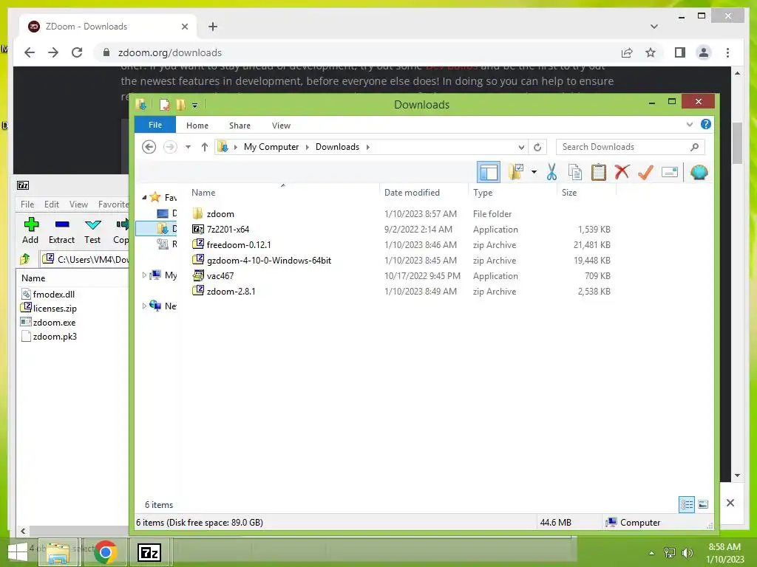
Task: Select zdoom-2.8.1 zip archive
Action: (231, 291)
